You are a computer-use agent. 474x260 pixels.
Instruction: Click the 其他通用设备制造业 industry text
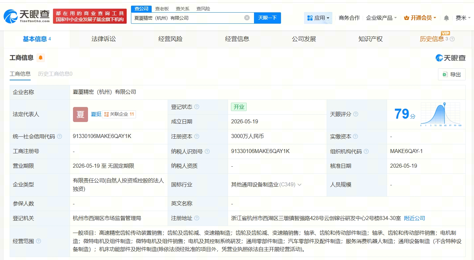[255, 185]
